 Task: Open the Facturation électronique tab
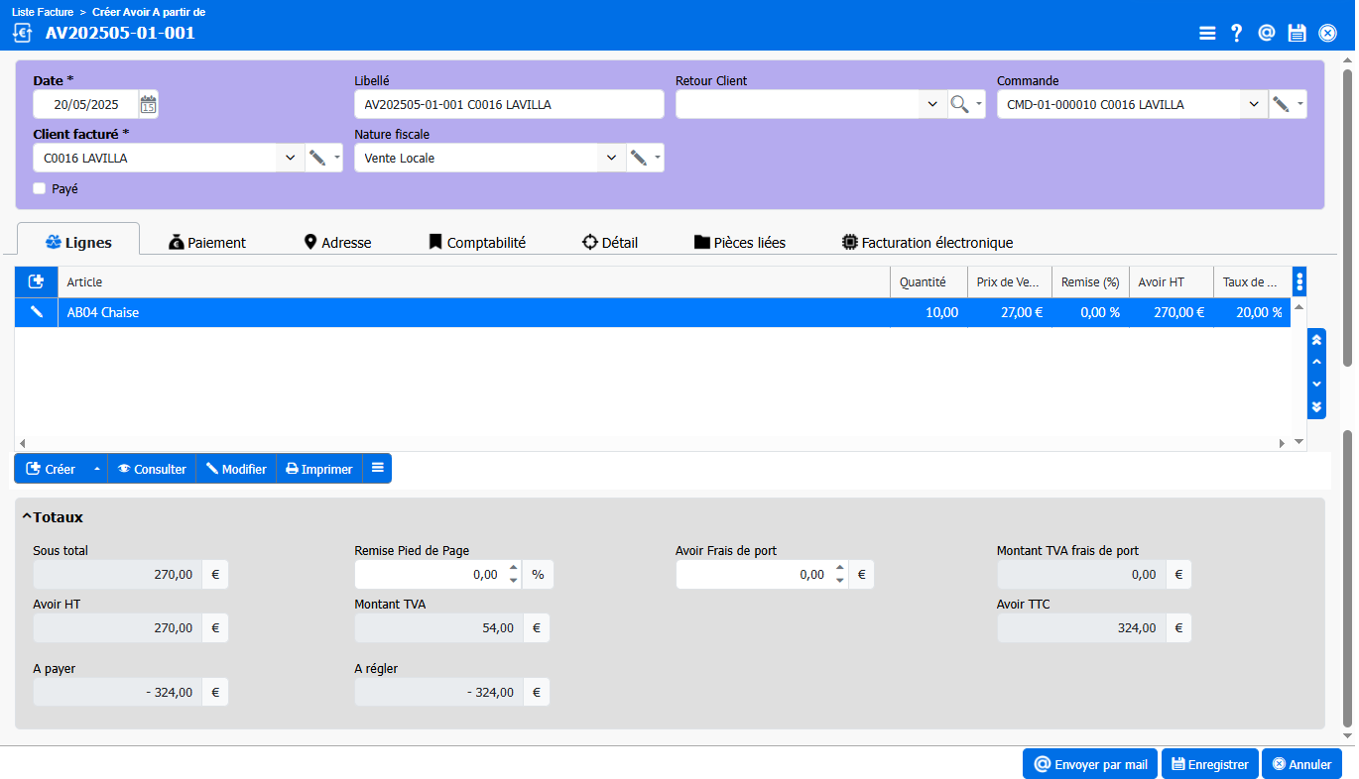pos(927,242)
